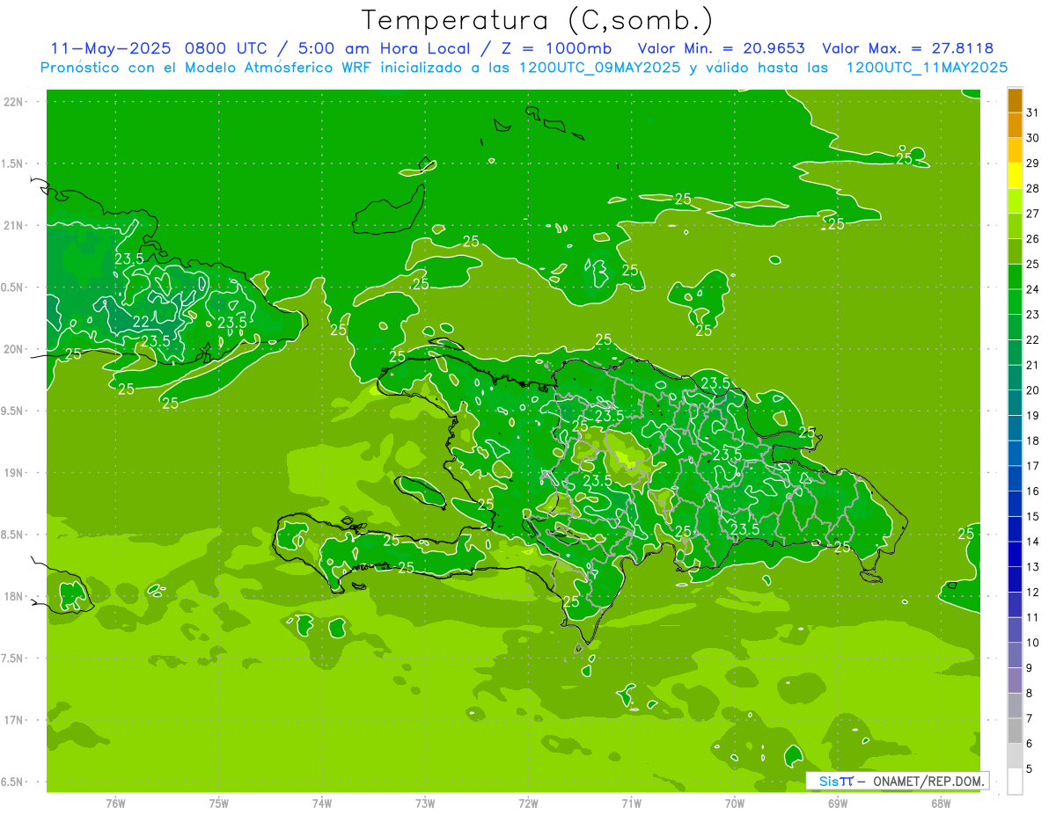Click longitude axis label "70W"
Image resolution: width=1056 pixels, height=815 pixels.
point(735,804)
